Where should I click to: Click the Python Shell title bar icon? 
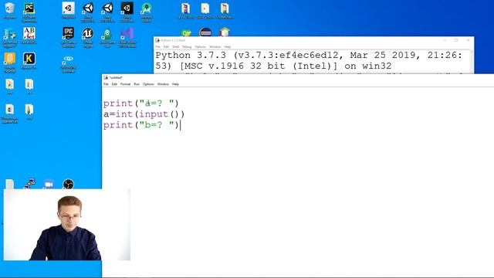[x=157, y=40]
